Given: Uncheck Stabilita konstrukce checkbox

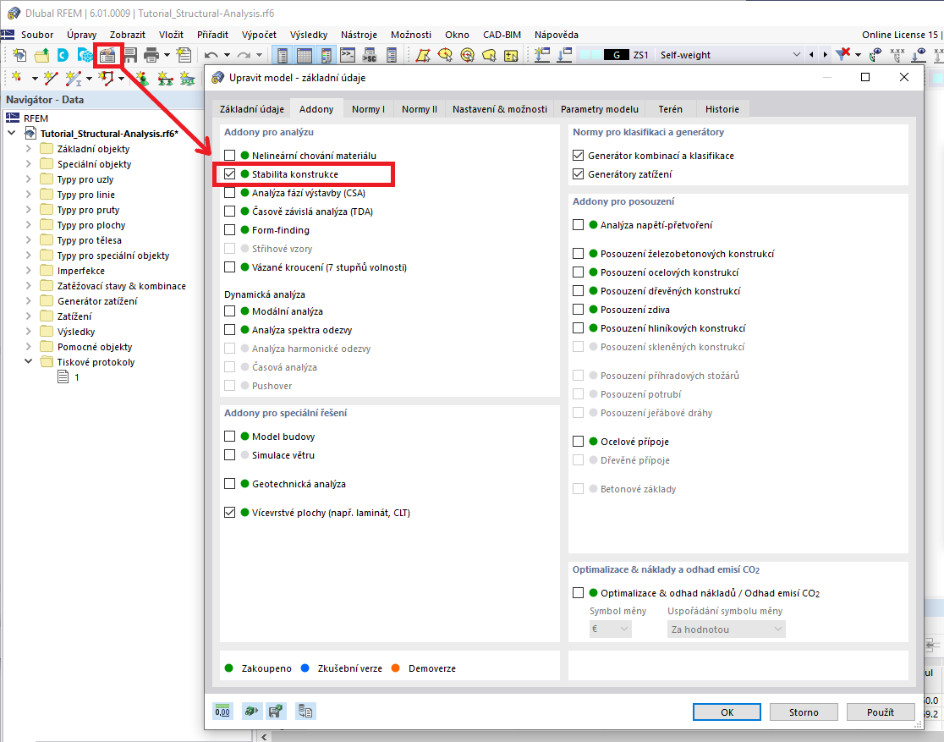Looking at the screenshot, I should [229, 174].
